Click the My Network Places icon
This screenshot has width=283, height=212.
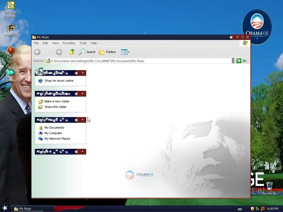pyautogui.click(x=40, y=139)
